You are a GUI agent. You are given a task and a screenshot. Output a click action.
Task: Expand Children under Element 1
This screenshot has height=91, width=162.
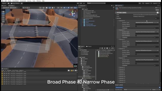click(x=121, y=37)
